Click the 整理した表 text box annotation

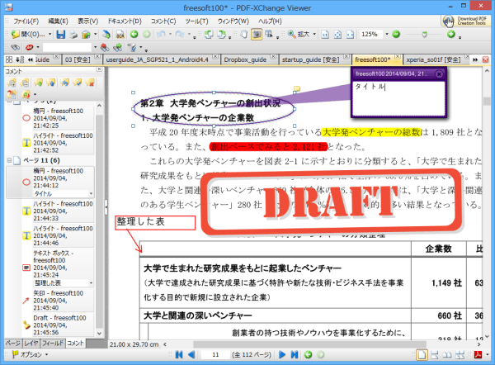[x=154, y=223]
